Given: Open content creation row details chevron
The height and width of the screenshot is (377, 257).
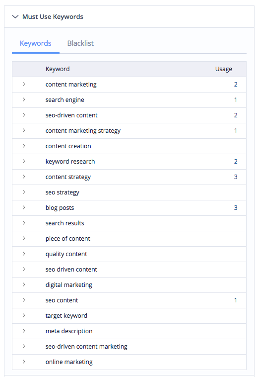Looking at the screenshot, I should (24, 146).
